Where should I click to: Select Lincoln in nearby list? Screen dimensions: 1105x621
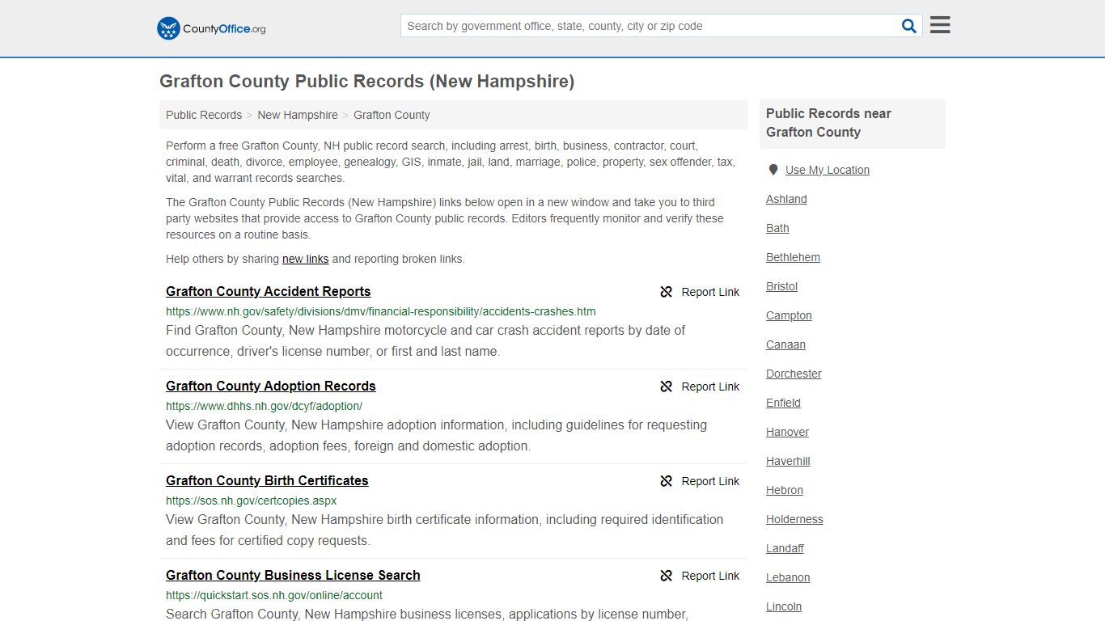784,606
